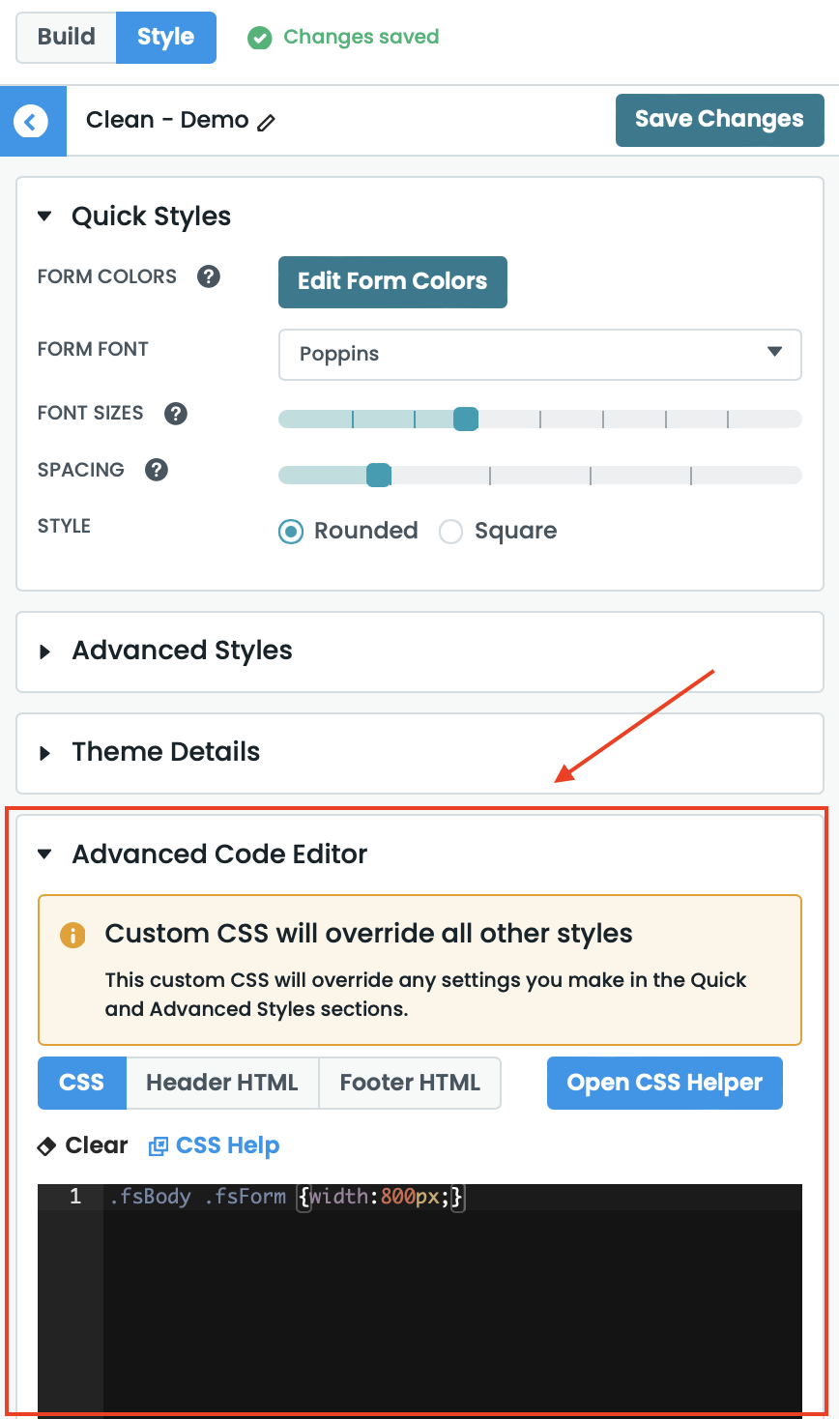The image size is (839, 1419).
Task: Click the Save Changes button
Action: (719, 120)
